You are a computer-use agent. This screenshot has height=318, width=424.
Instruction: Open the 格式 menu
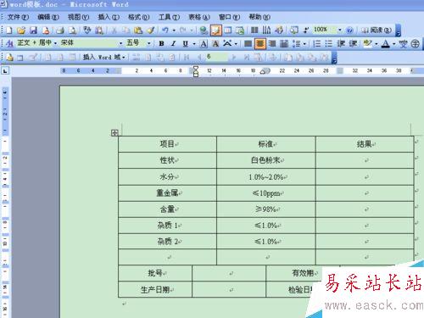138,17
